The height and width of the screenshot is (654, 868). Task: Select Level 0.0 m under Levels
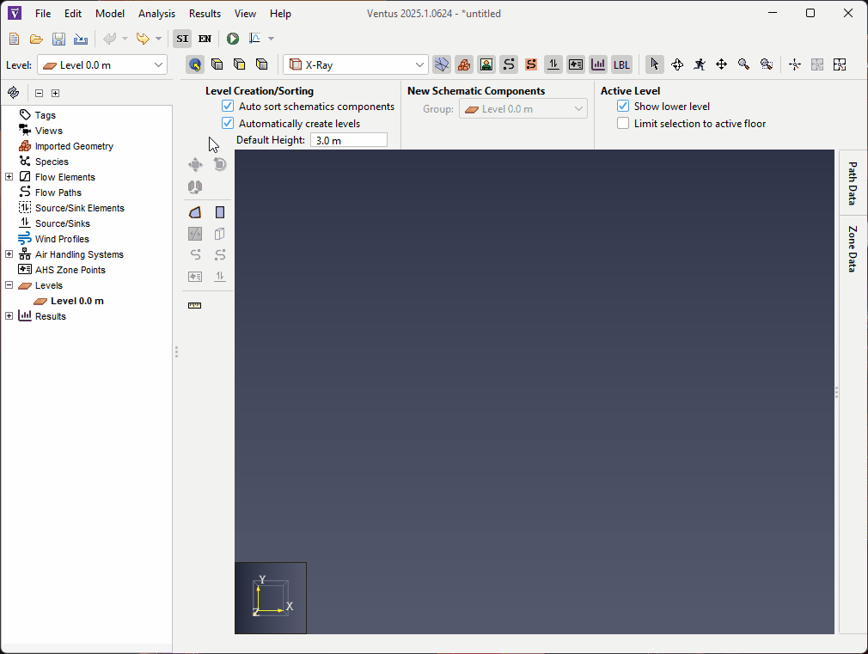[77, 301]
